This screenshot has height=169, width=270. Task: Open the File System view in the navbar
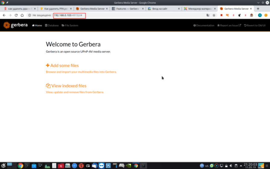click(x=70, y=25)
